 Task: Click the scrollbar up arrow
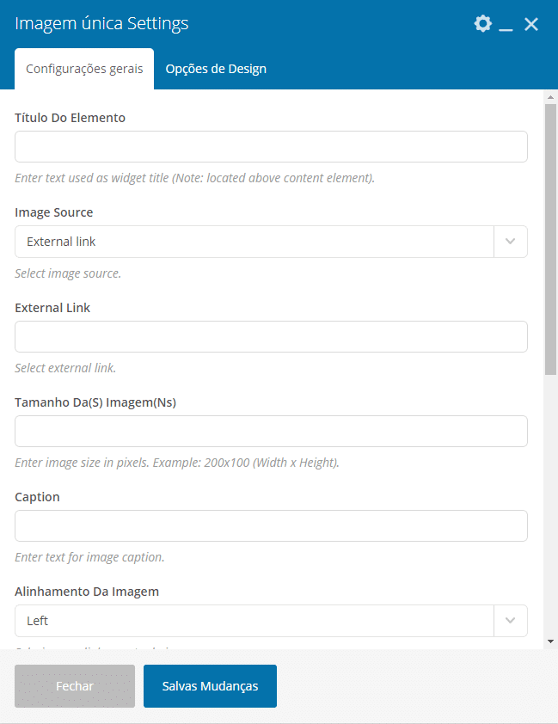click(x=550, y=97)
